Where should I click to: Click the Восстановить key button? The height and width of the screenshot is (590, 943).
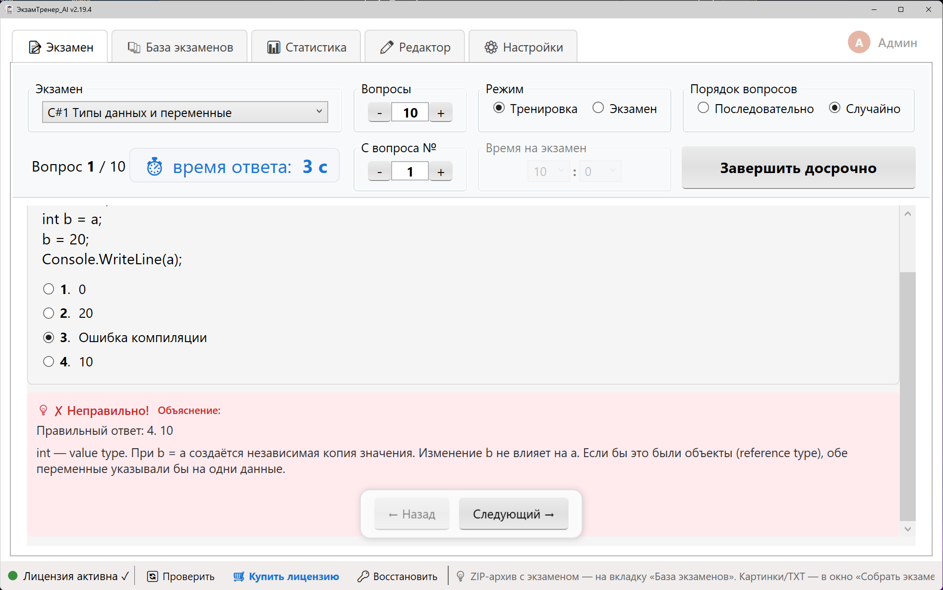[x=398, y=577]
